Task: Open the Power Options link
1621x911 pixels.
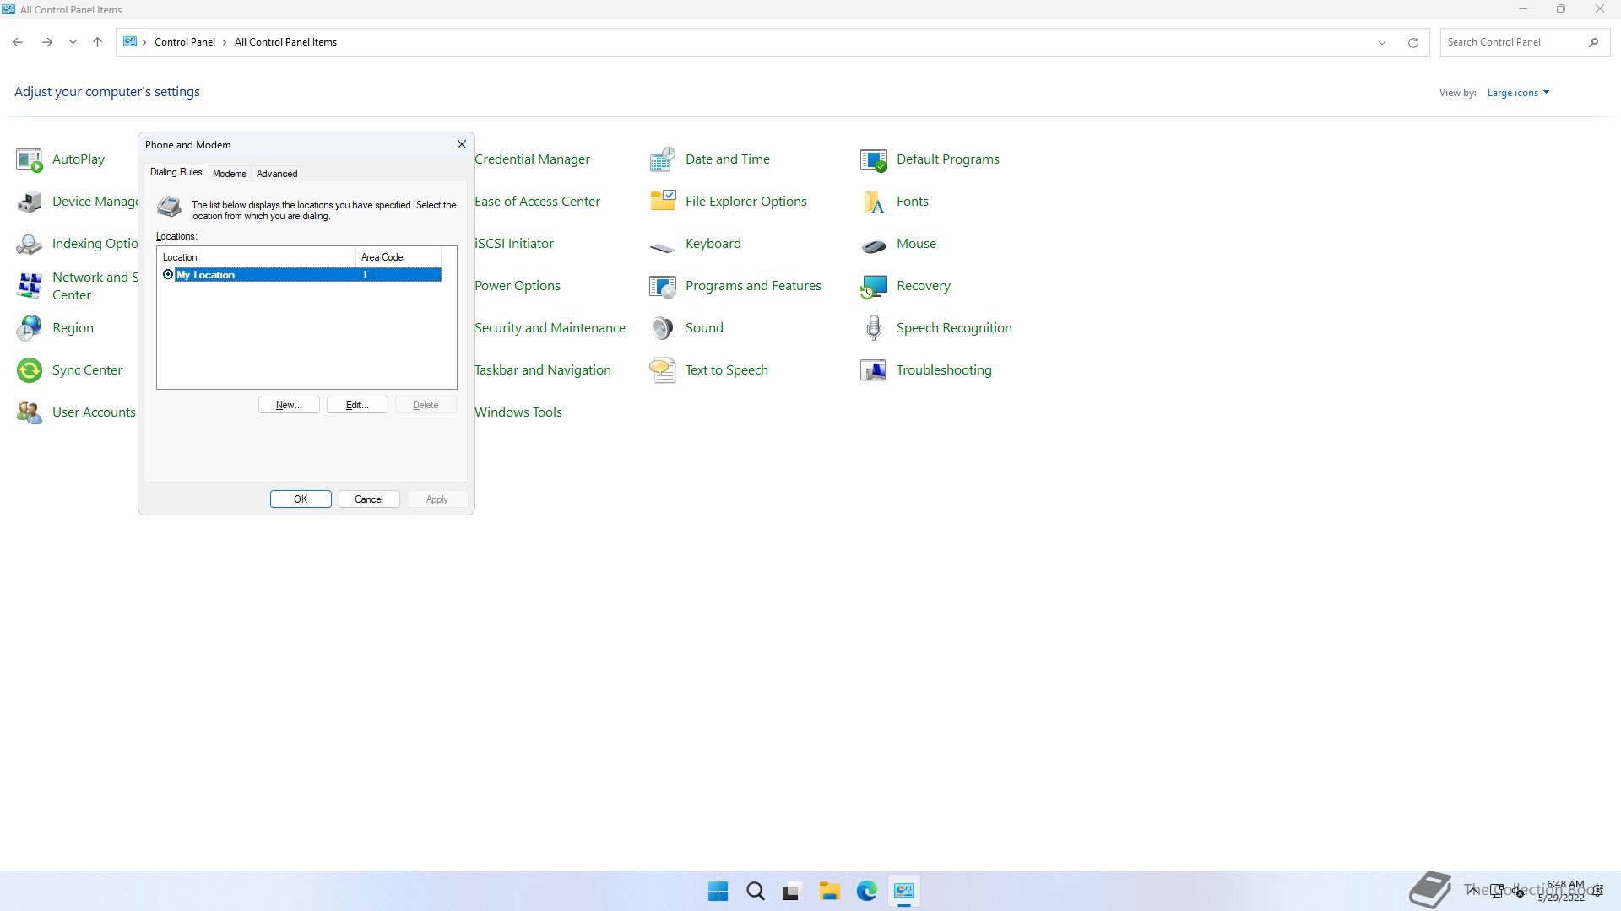Action: (x=517, y=286)
